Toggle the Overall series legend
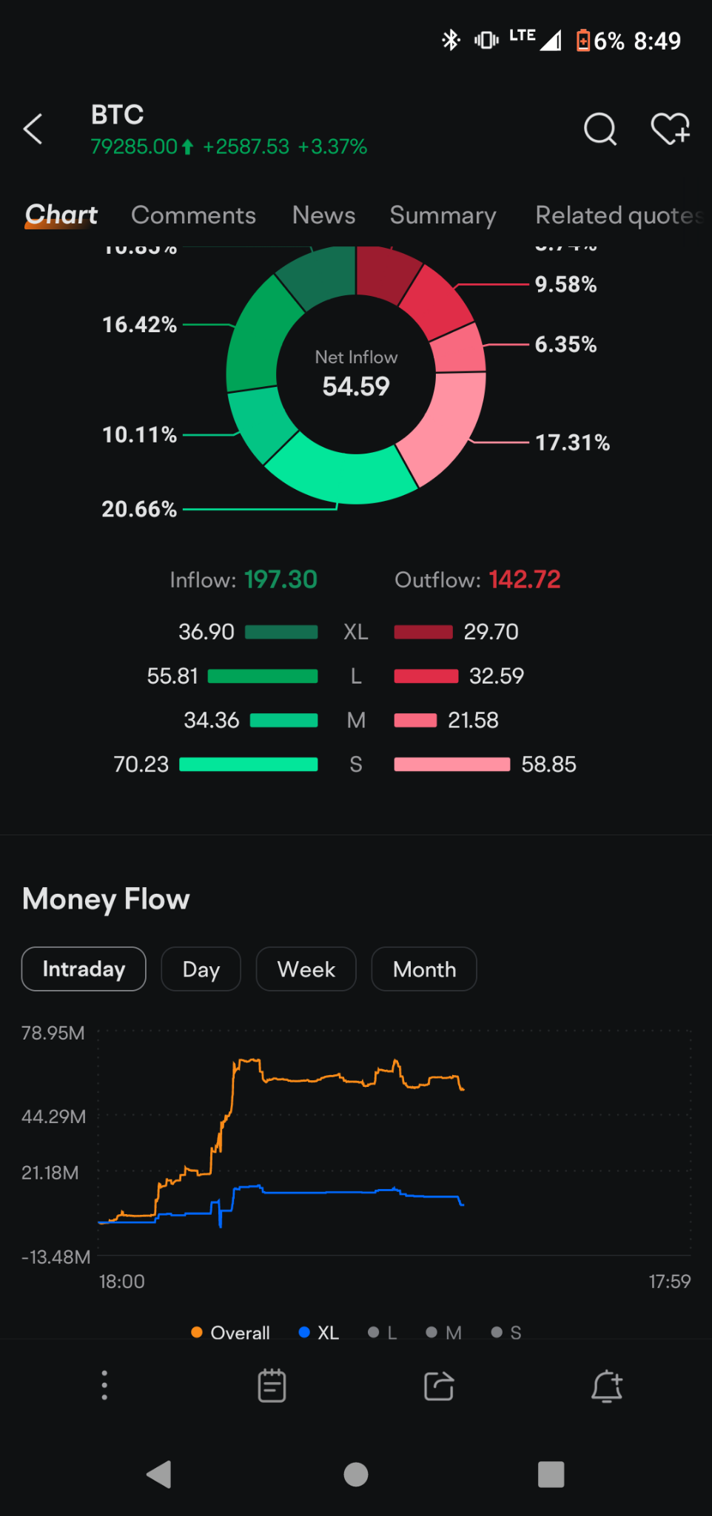 pyautogui.click(x=230, y=1333)
